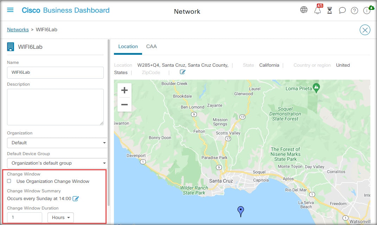Click Santa Cruz label on map
The width and height of the screenshot is (377, 225).
pyautogui.click(x=221, y=181)
